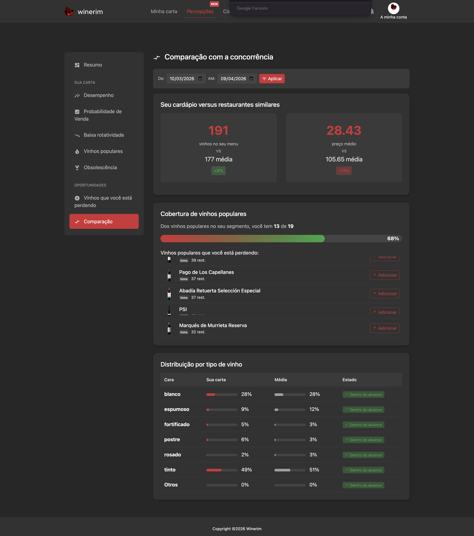Viewport: 474px width, 536px height.
Task: Click the NEW badge above Percepções
Action: [214, 4]
